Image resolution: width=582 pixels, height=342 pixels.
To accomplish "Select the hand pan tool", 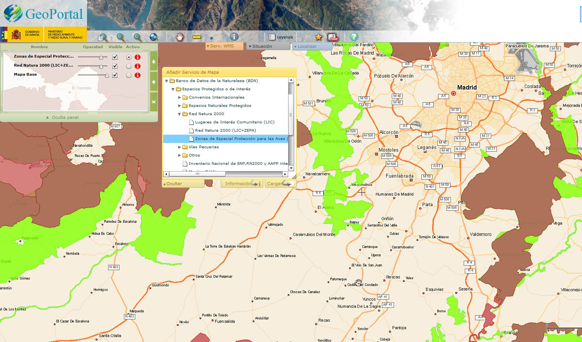I will point(180,37).
